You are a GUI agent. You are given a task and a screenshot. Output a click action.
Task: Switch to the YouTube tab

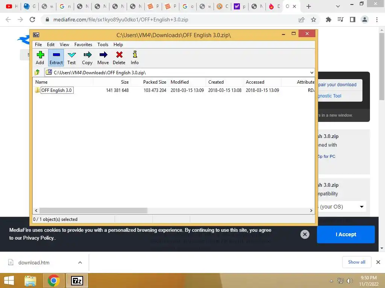pyautogui.click(x=12, y=6)
